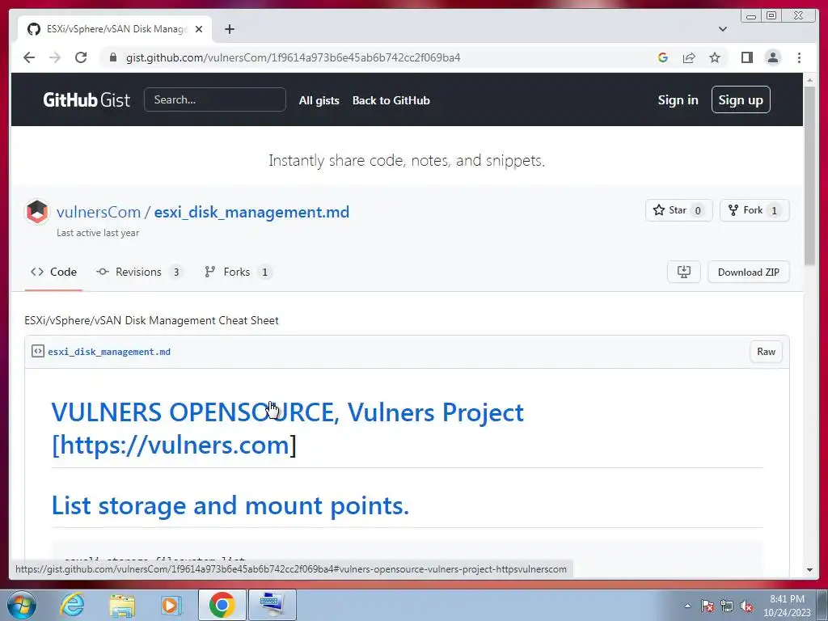Open the vulnersCom avatar
The width and height of the screenshot is (828, 621).
pos(37,212)
